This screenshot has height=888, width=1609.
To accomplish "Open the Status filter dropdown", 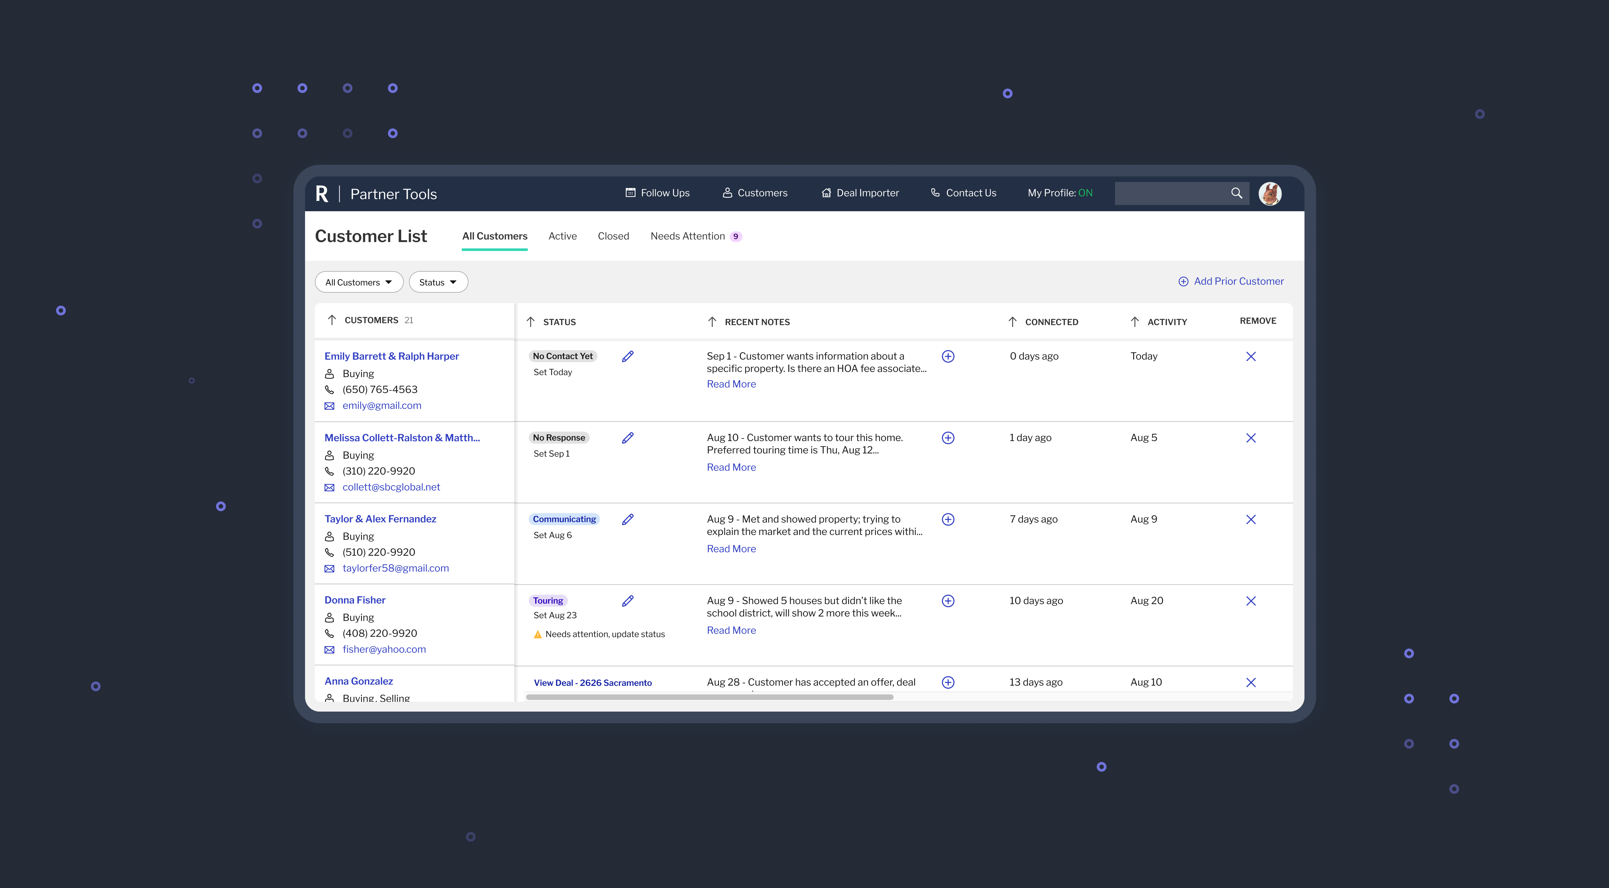I will (x=438, y=282).
